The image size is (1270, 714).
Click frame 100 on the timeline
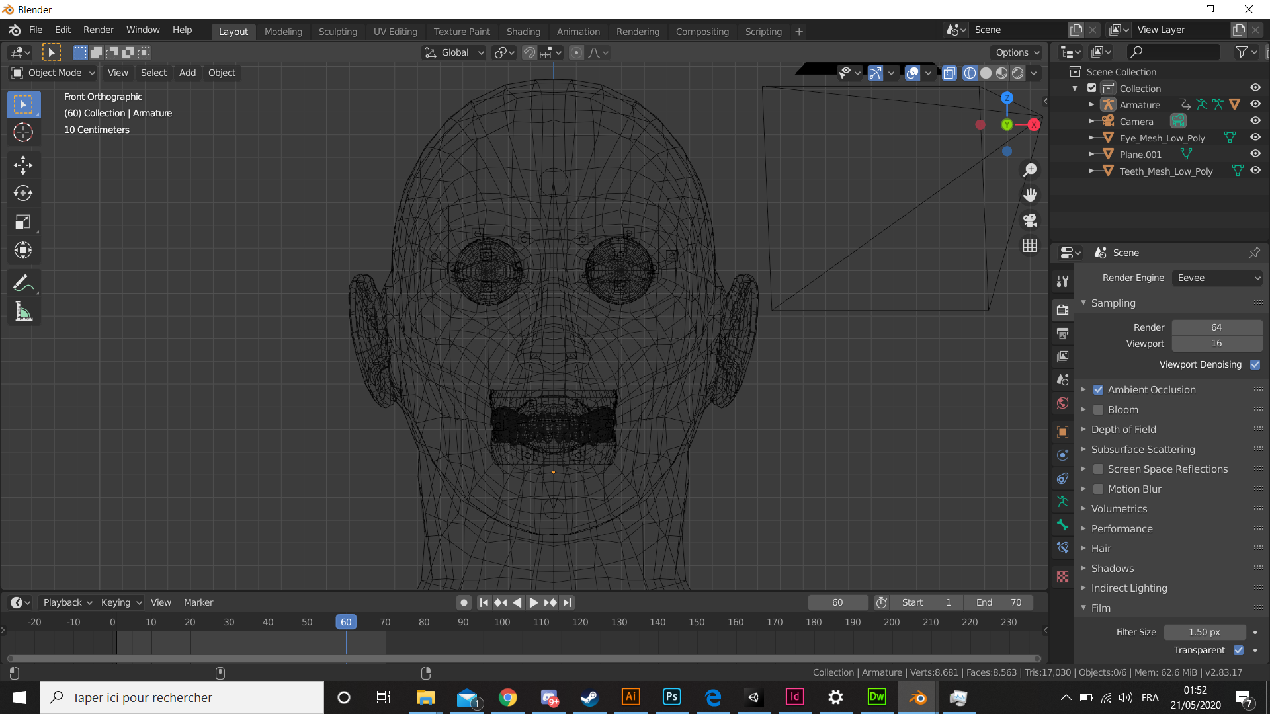[x=502, y=623]
